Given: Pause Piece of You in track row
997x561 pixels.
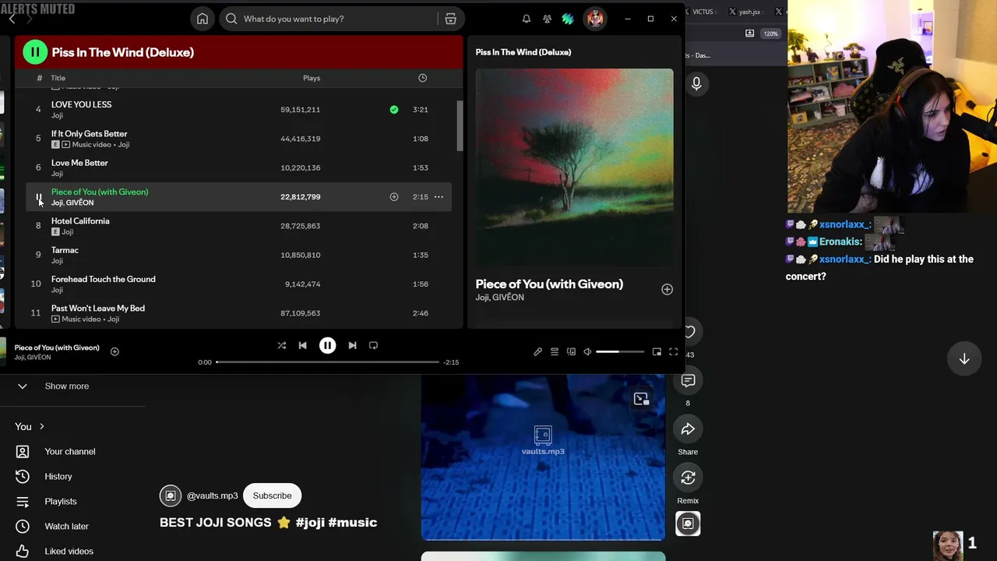Looking at the screenshot, I should click(x=38, y=197).
